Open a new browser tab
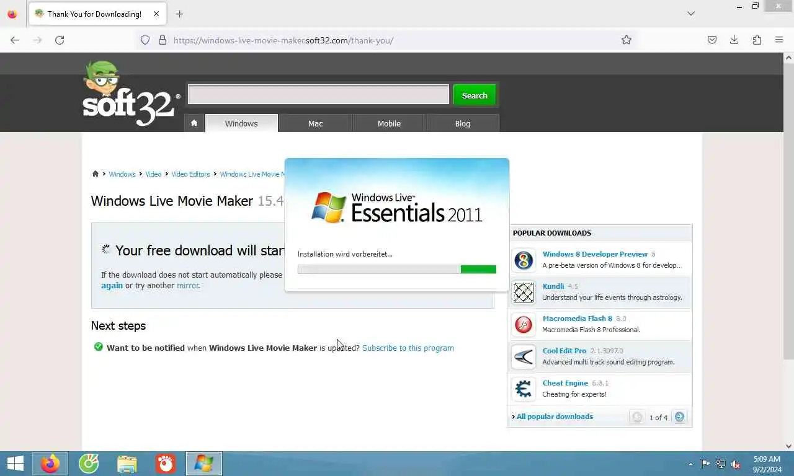Screen dimensions: 794x476 [179, 14]
